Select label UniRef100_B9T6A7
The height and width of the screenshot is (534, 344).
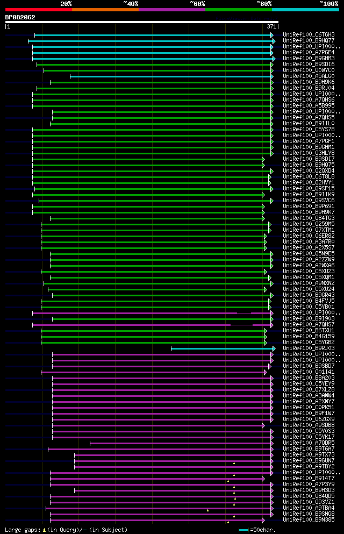309,449
